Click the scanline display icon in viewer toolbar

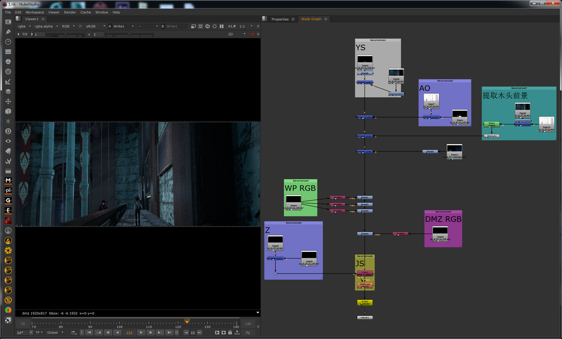coord(200,26)
